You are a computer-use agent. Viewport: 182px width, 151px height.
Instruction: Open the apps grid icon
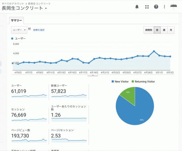pyautogui.click(x=147, y=7)
